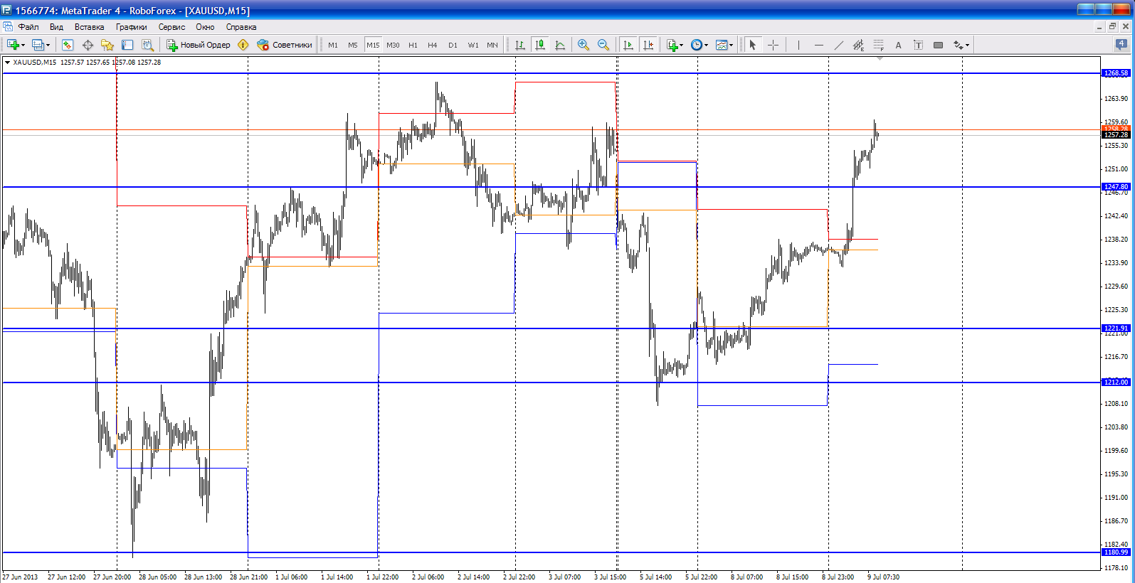Switch timeframe to D1
Screen dimensions: 1135x583
click(453, 45)
